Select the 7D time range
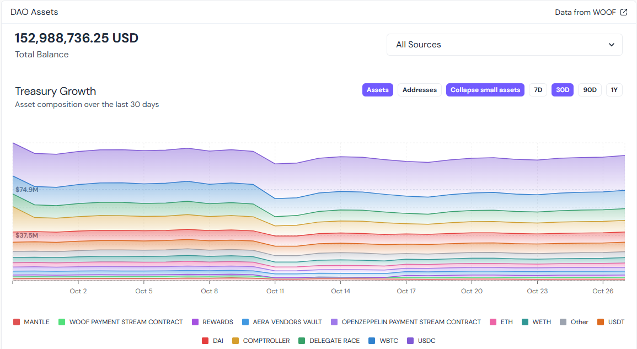 538,90
